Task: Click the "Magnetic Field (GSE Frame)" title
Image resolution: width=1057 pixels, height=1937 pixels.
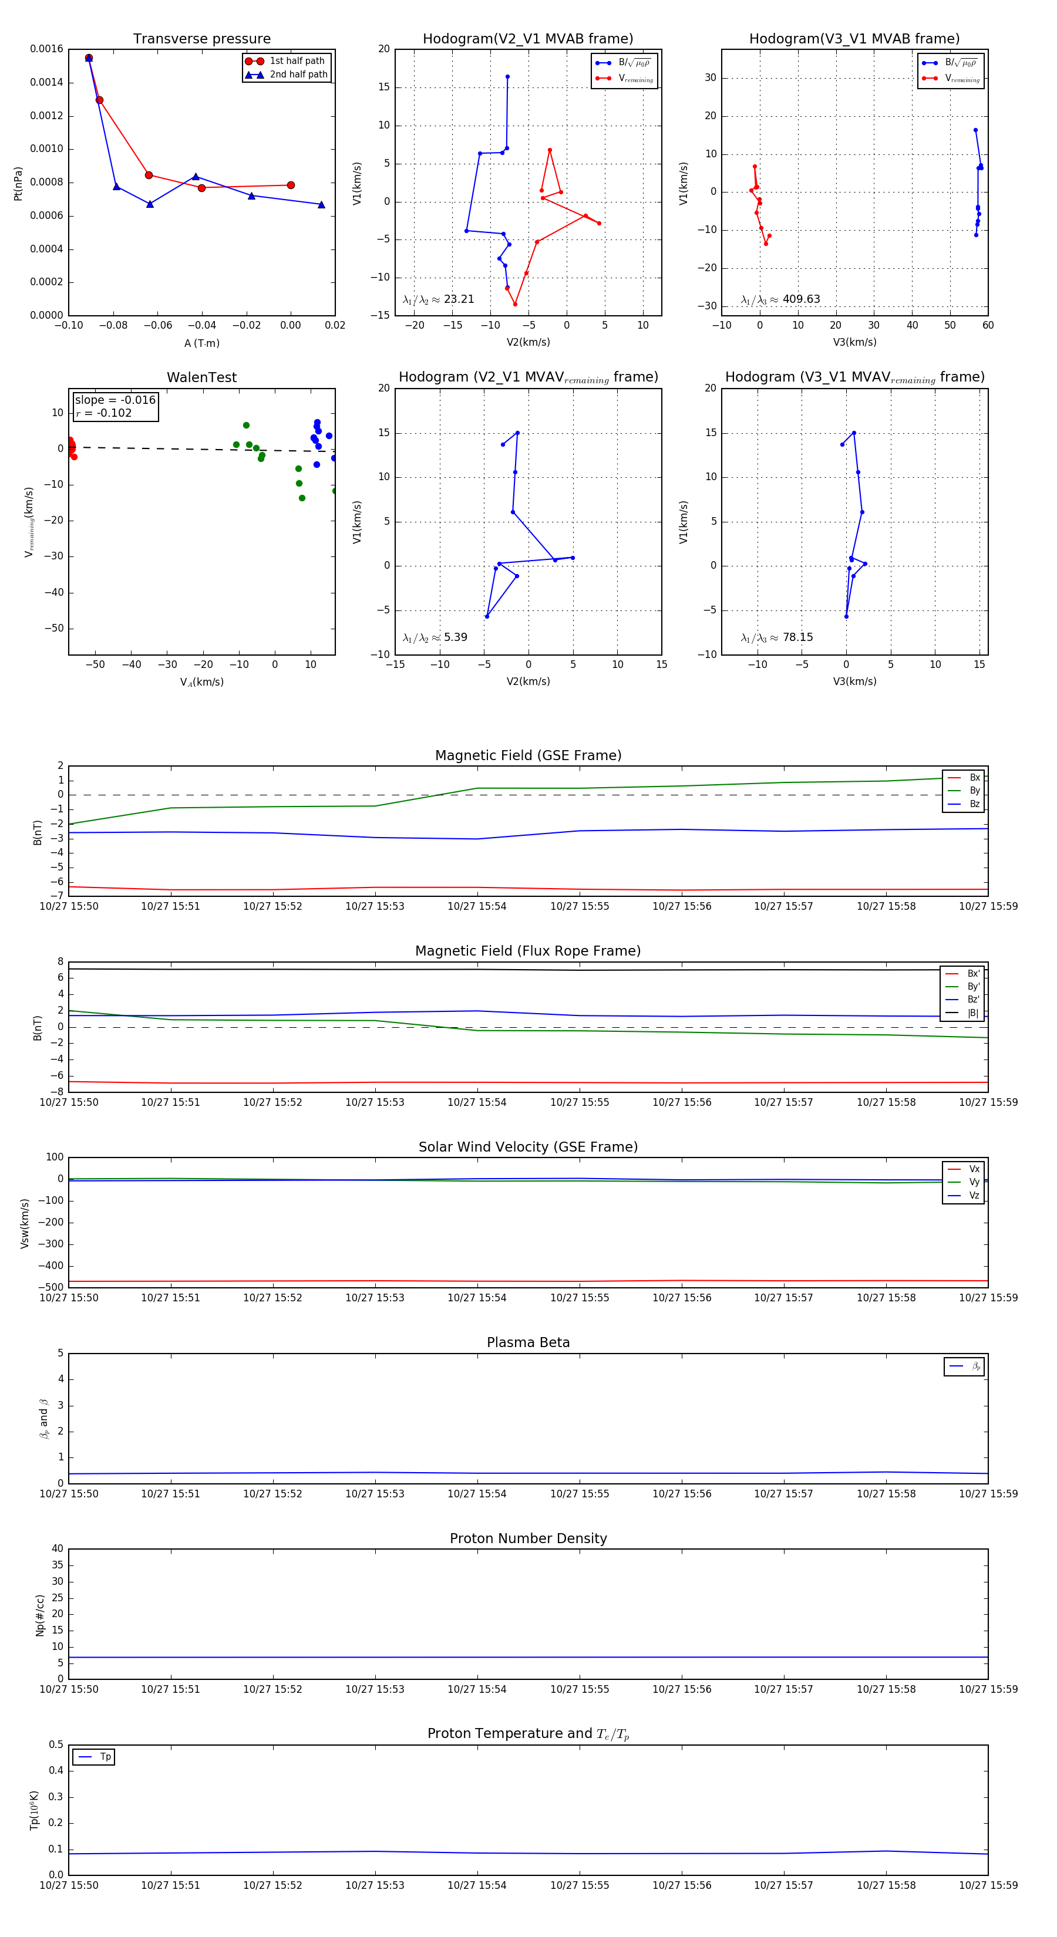Action: click(x=528, y=755)
